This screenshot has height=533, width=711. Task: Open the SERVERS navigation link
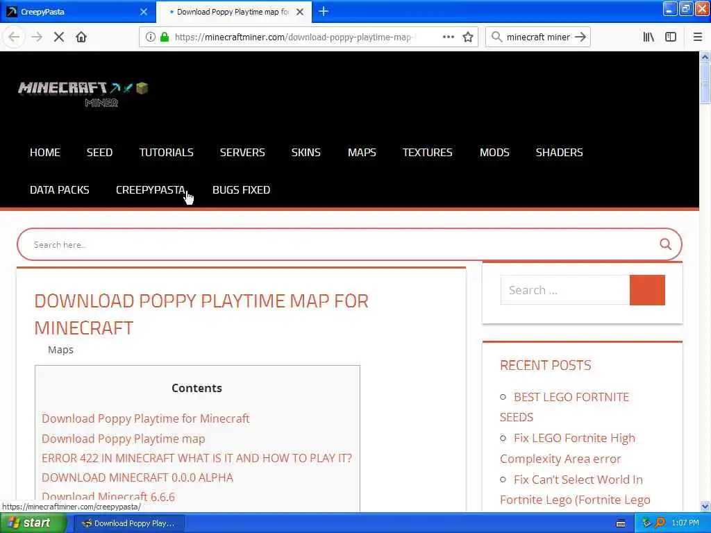242,152
